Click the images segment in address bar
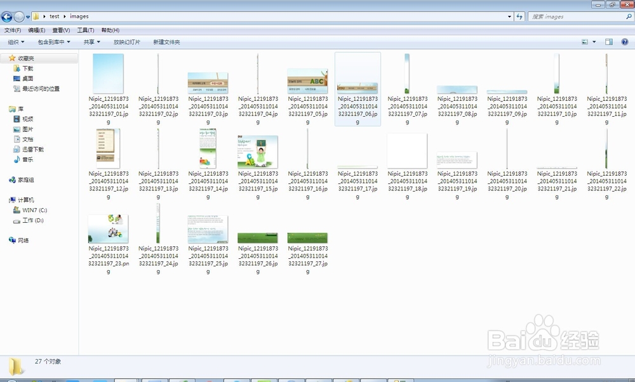 pos(79,16)
